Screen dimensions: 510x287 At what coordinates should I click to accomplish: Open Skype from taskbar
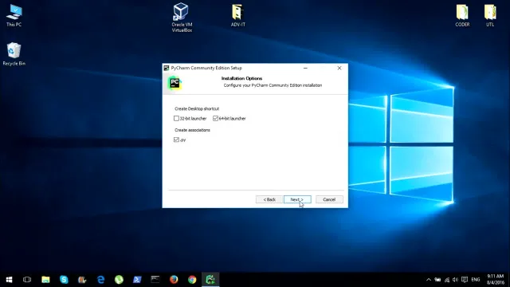click(x=64, y=280)
